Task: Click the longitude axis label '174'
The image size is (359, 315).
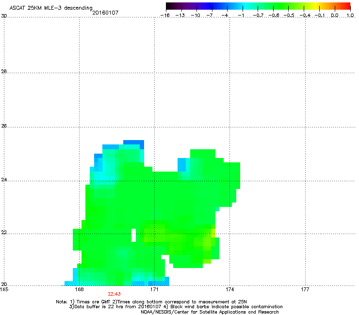Action: [x=229, y=289]
